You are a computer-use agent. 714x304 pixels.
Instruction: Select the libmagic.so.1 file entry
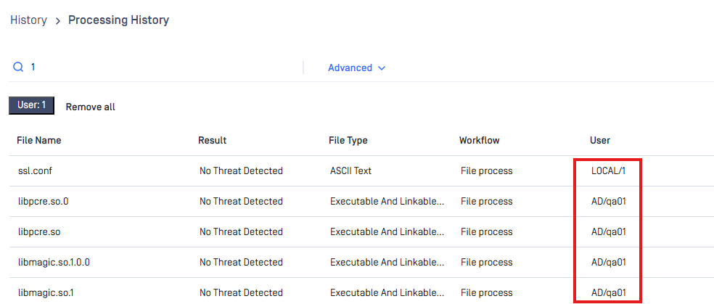46,292
